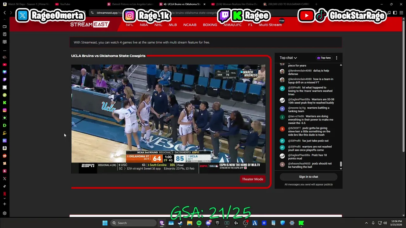Open Windows Security shield in taskbar
406x228 pixels.
pos(282,223)
